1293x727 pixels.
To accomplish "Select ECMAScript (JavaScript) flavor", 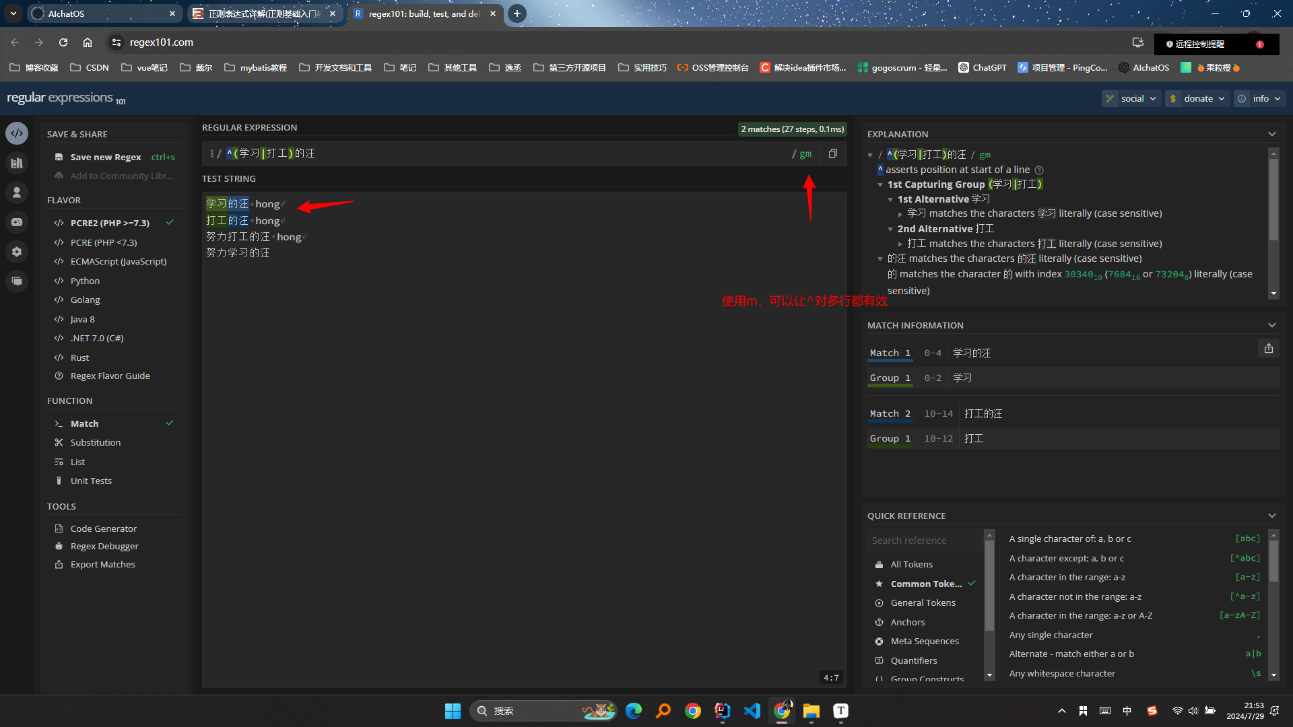I will tap(118, 261).
